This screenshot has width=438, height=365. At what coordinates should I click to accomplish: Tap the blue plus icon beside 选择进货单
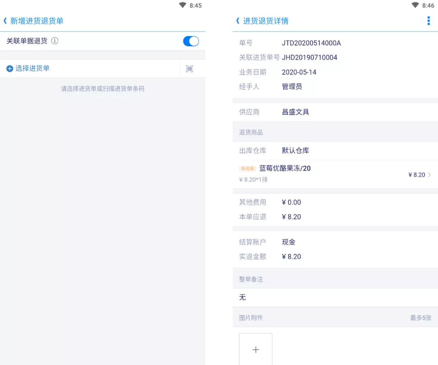point(9,68)
